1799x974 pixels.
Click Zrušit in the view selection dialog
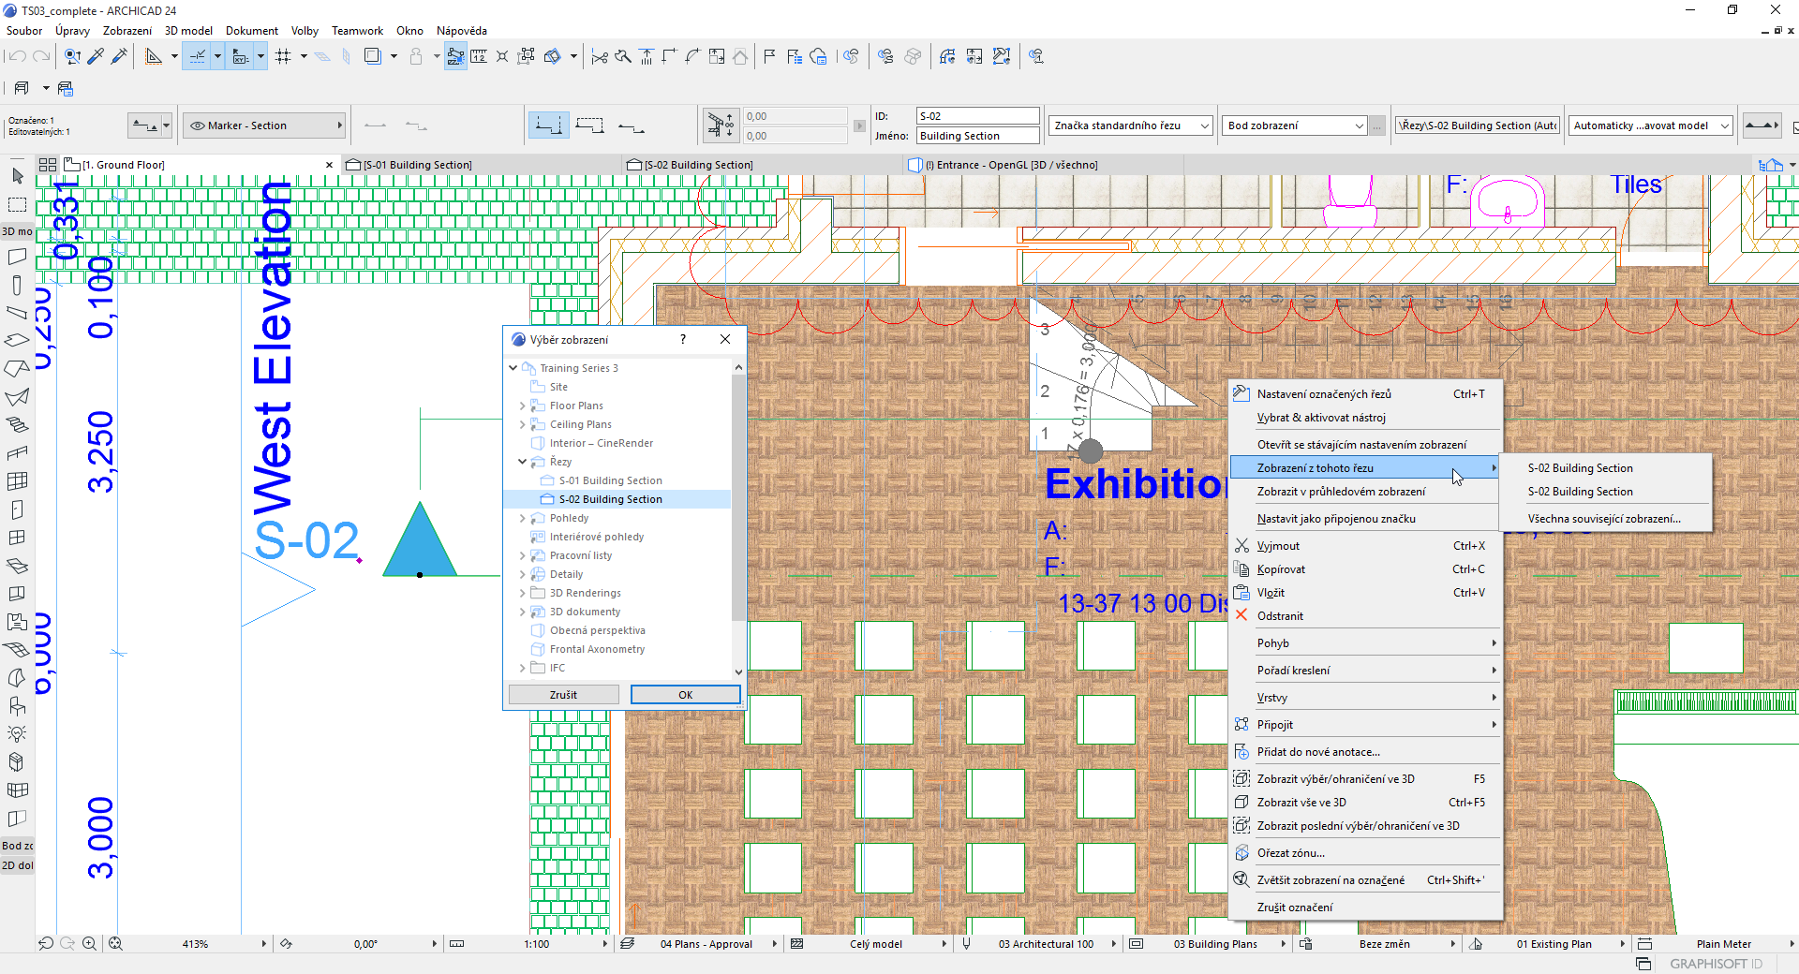[x=563, y=694]
